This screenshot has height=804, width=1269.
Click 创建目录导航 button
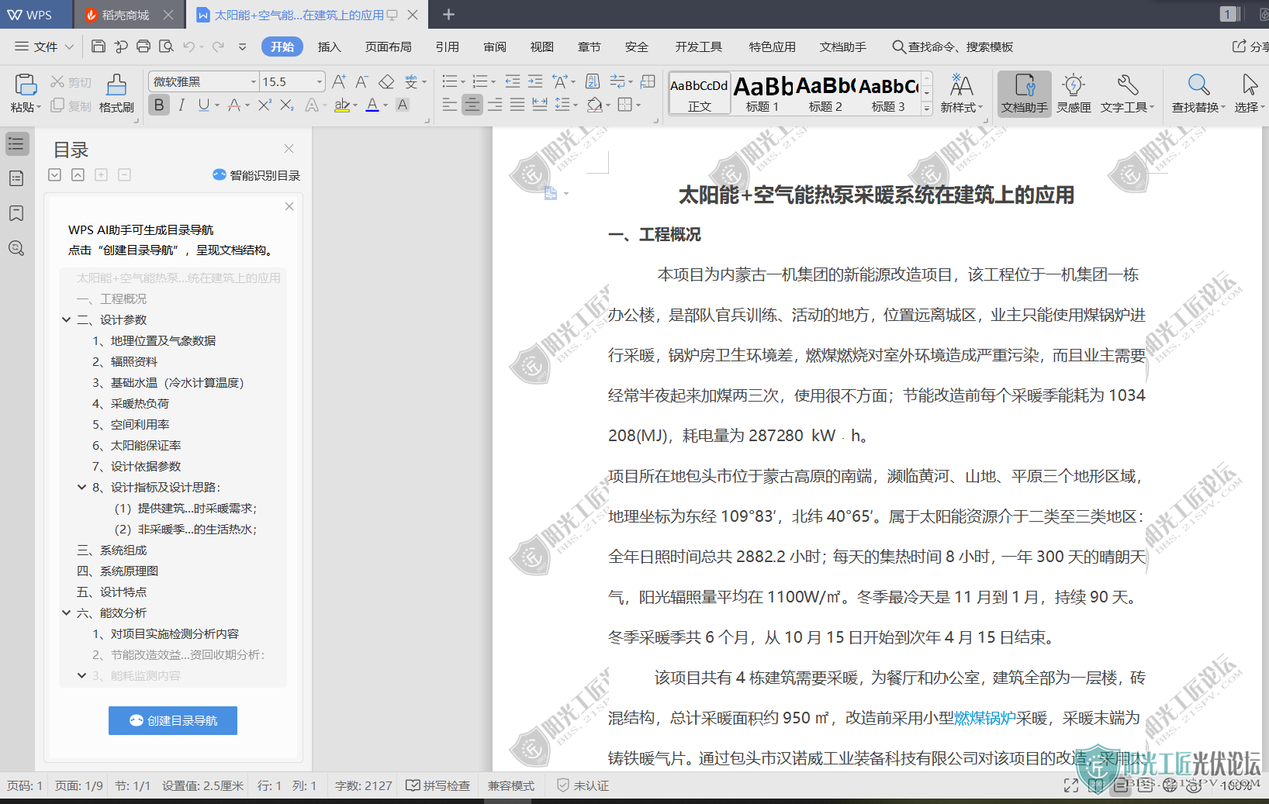(173, 720)
